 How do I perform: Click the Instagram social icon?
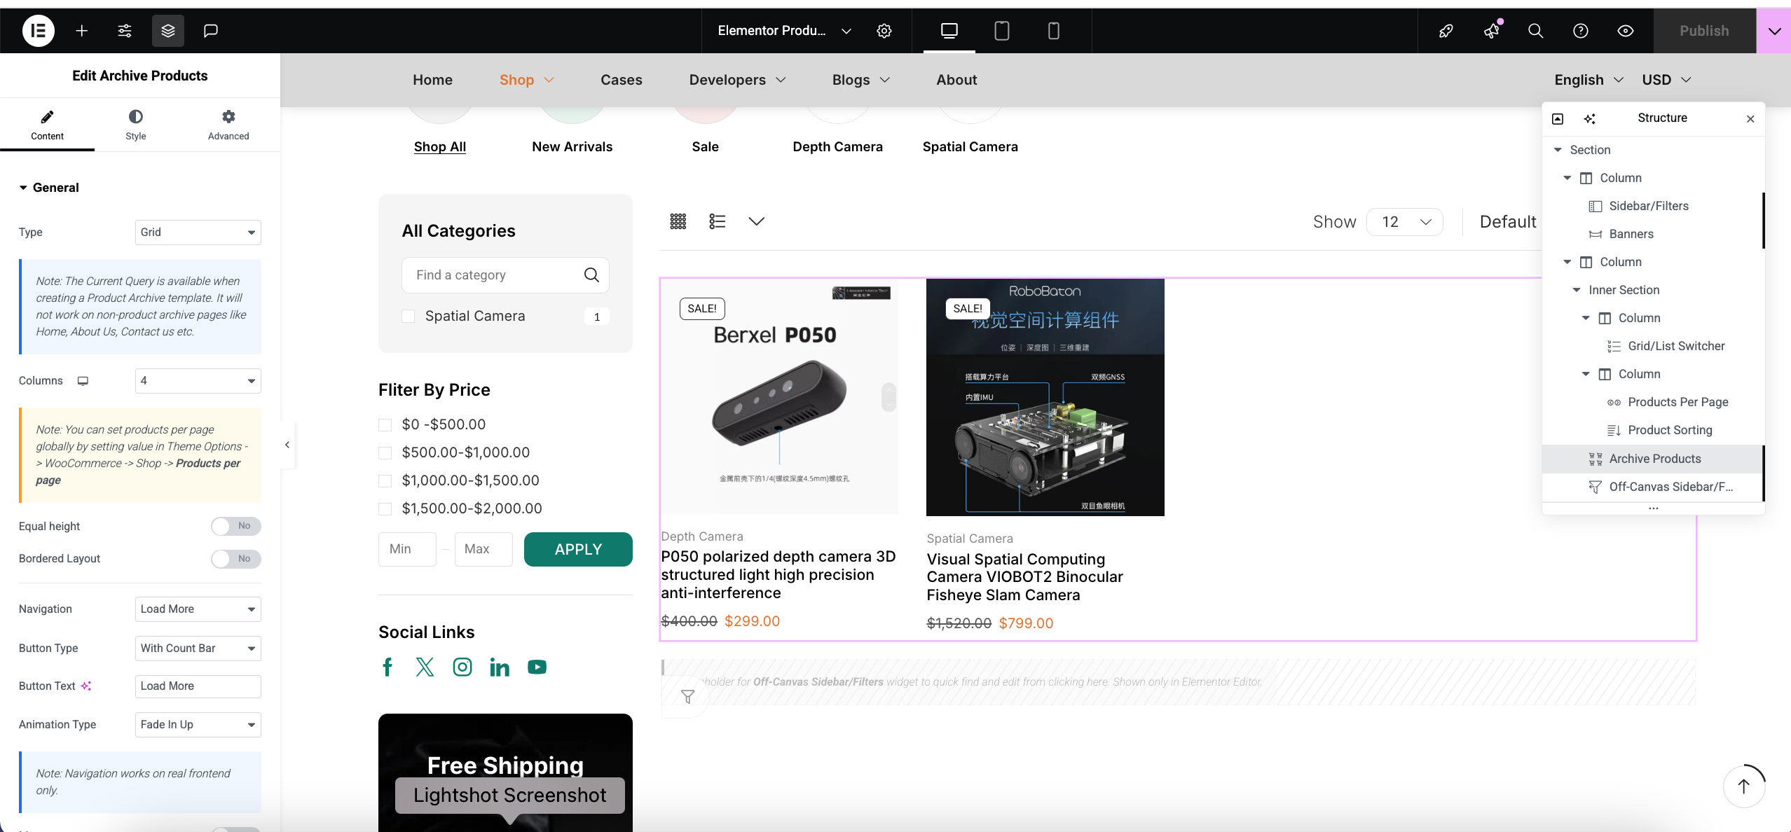pos(462,667)
